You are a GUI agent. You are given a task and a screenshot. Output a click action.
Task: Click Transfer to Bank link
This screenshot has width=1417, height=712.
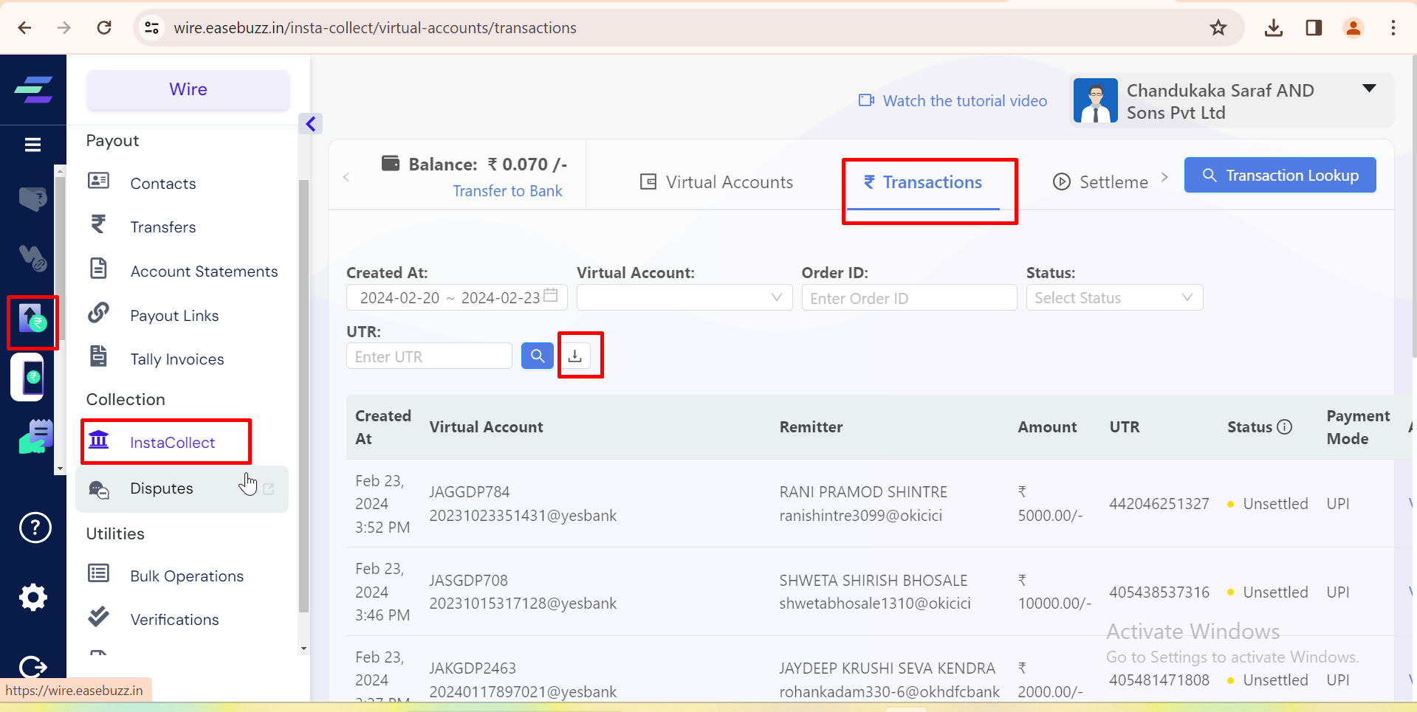click(x=507, y=191)
